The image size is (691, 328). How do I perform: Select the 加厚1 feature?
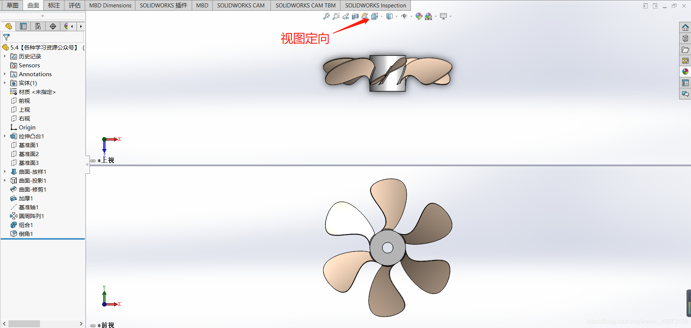22,198
